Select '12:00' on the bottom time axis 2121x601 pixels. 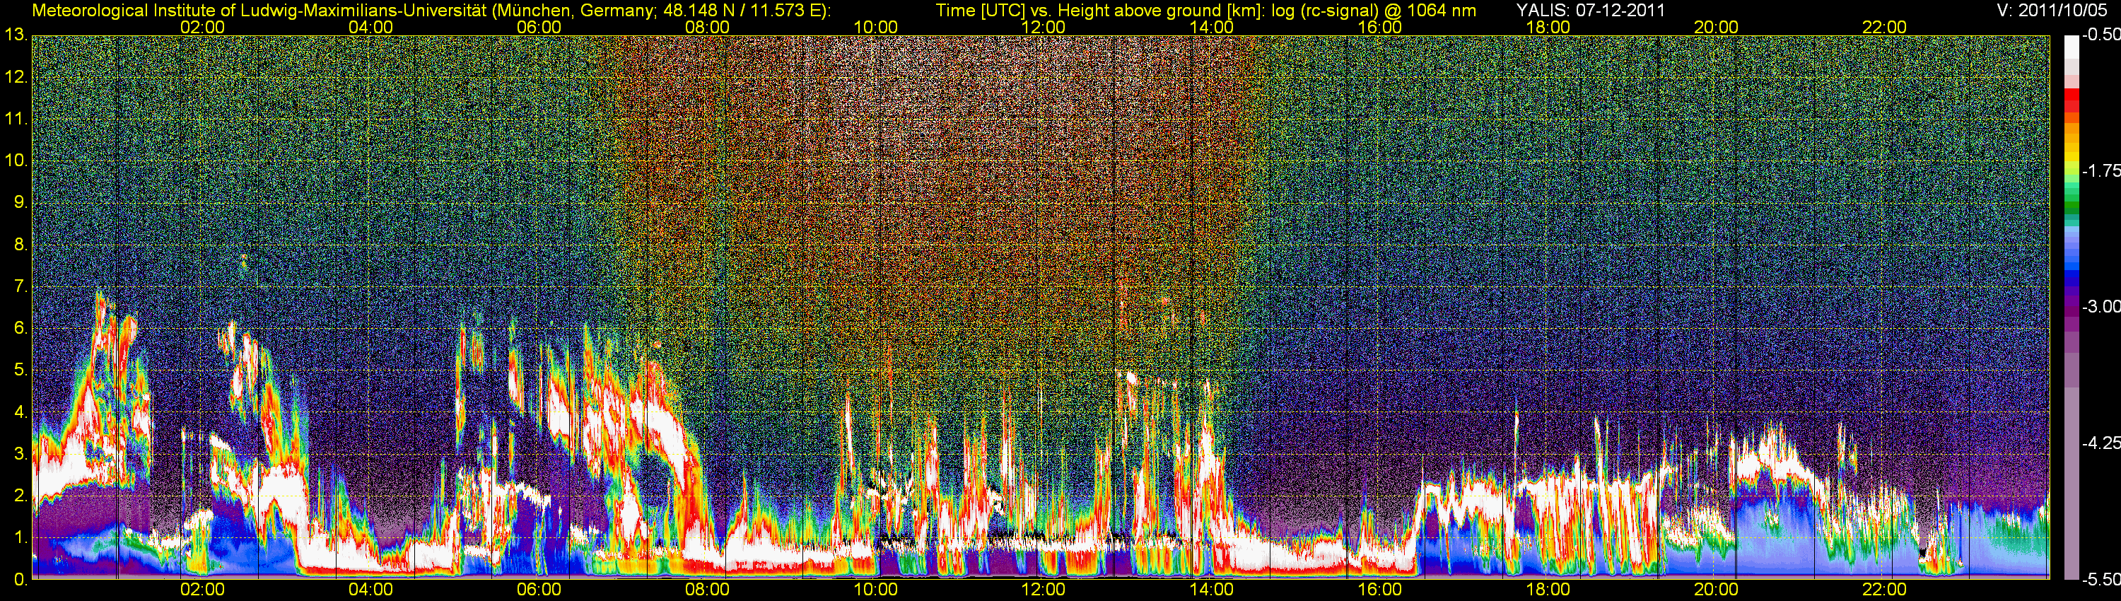coord(1044,590)
